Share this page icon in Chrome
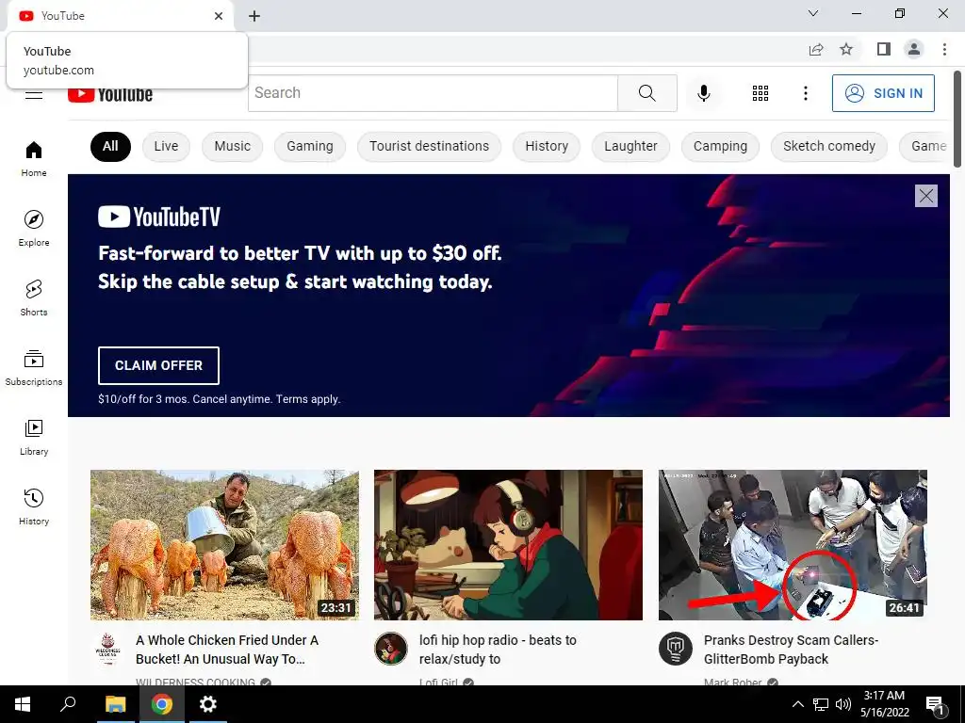The width and height of the screenshot is (965, 723). (x=816, y=49)
